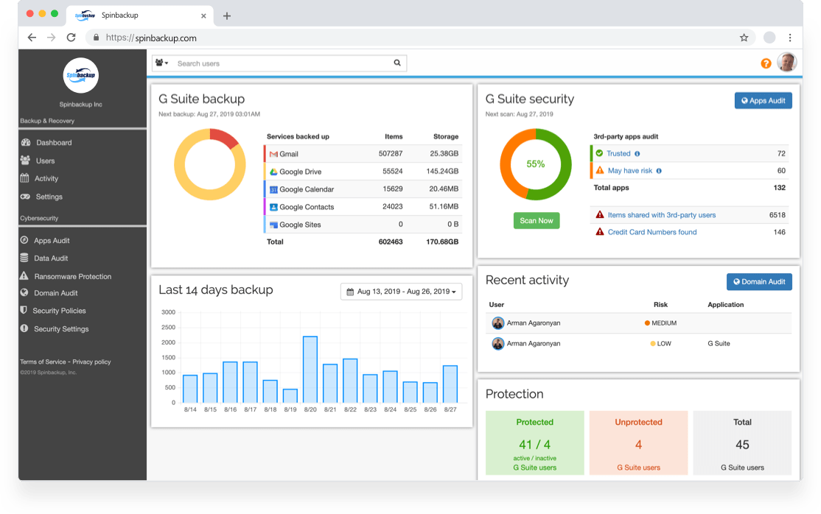Click the Google Contacts service row
Viewport: 821px width, 514px height.
[x=362, y=207]
